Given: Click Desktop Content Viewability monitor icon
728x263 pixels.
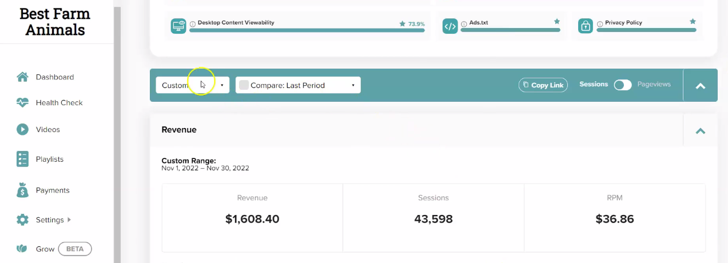Looking at the screenshot, I should coord(178,26).
